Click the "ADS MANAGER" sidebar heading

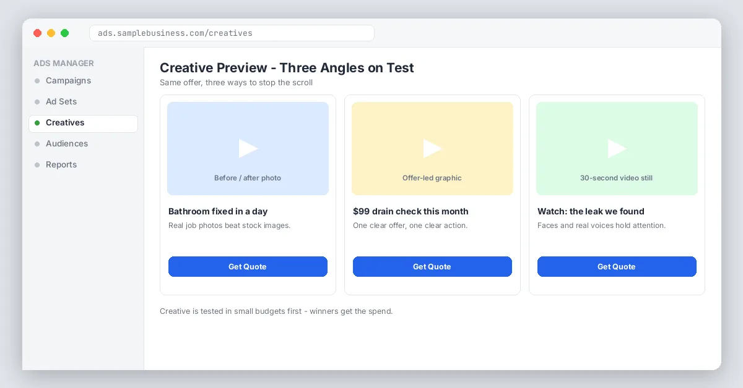(64, 63)
